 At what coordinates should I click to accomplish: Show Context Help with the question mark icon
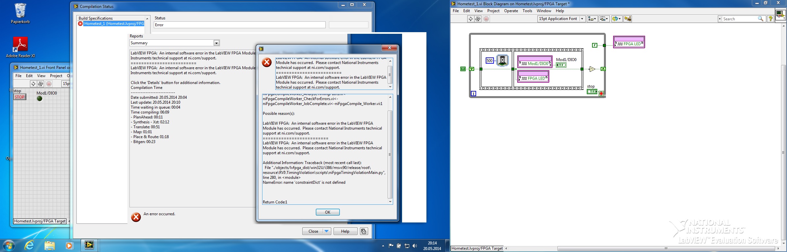coord(771,19)
